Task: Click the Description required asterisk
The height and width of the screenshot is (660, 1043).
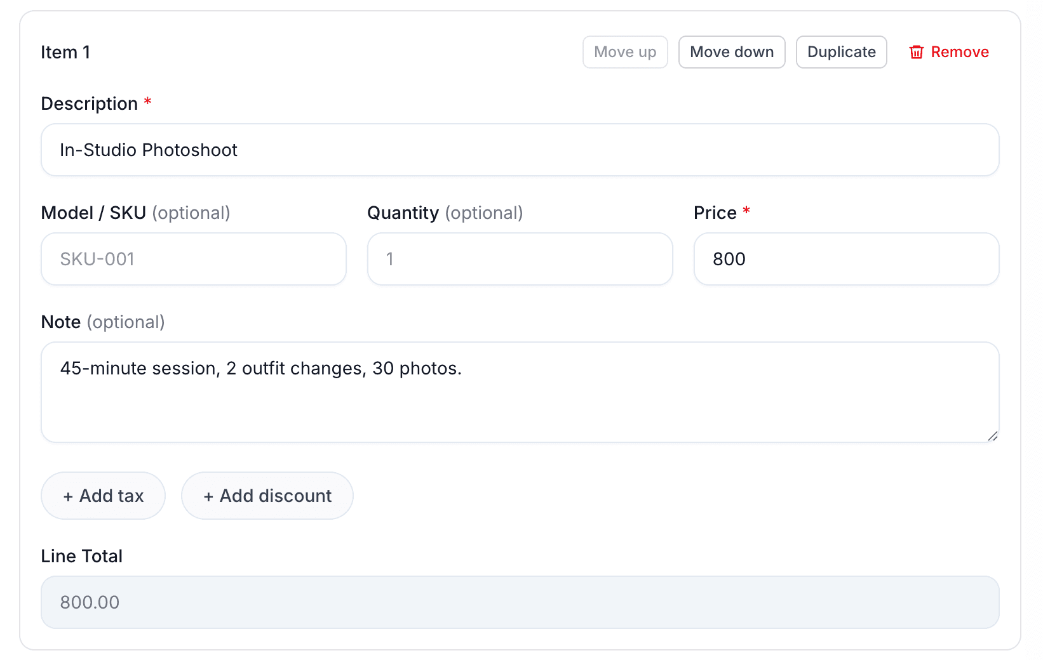Action: (x=148, y=102)
